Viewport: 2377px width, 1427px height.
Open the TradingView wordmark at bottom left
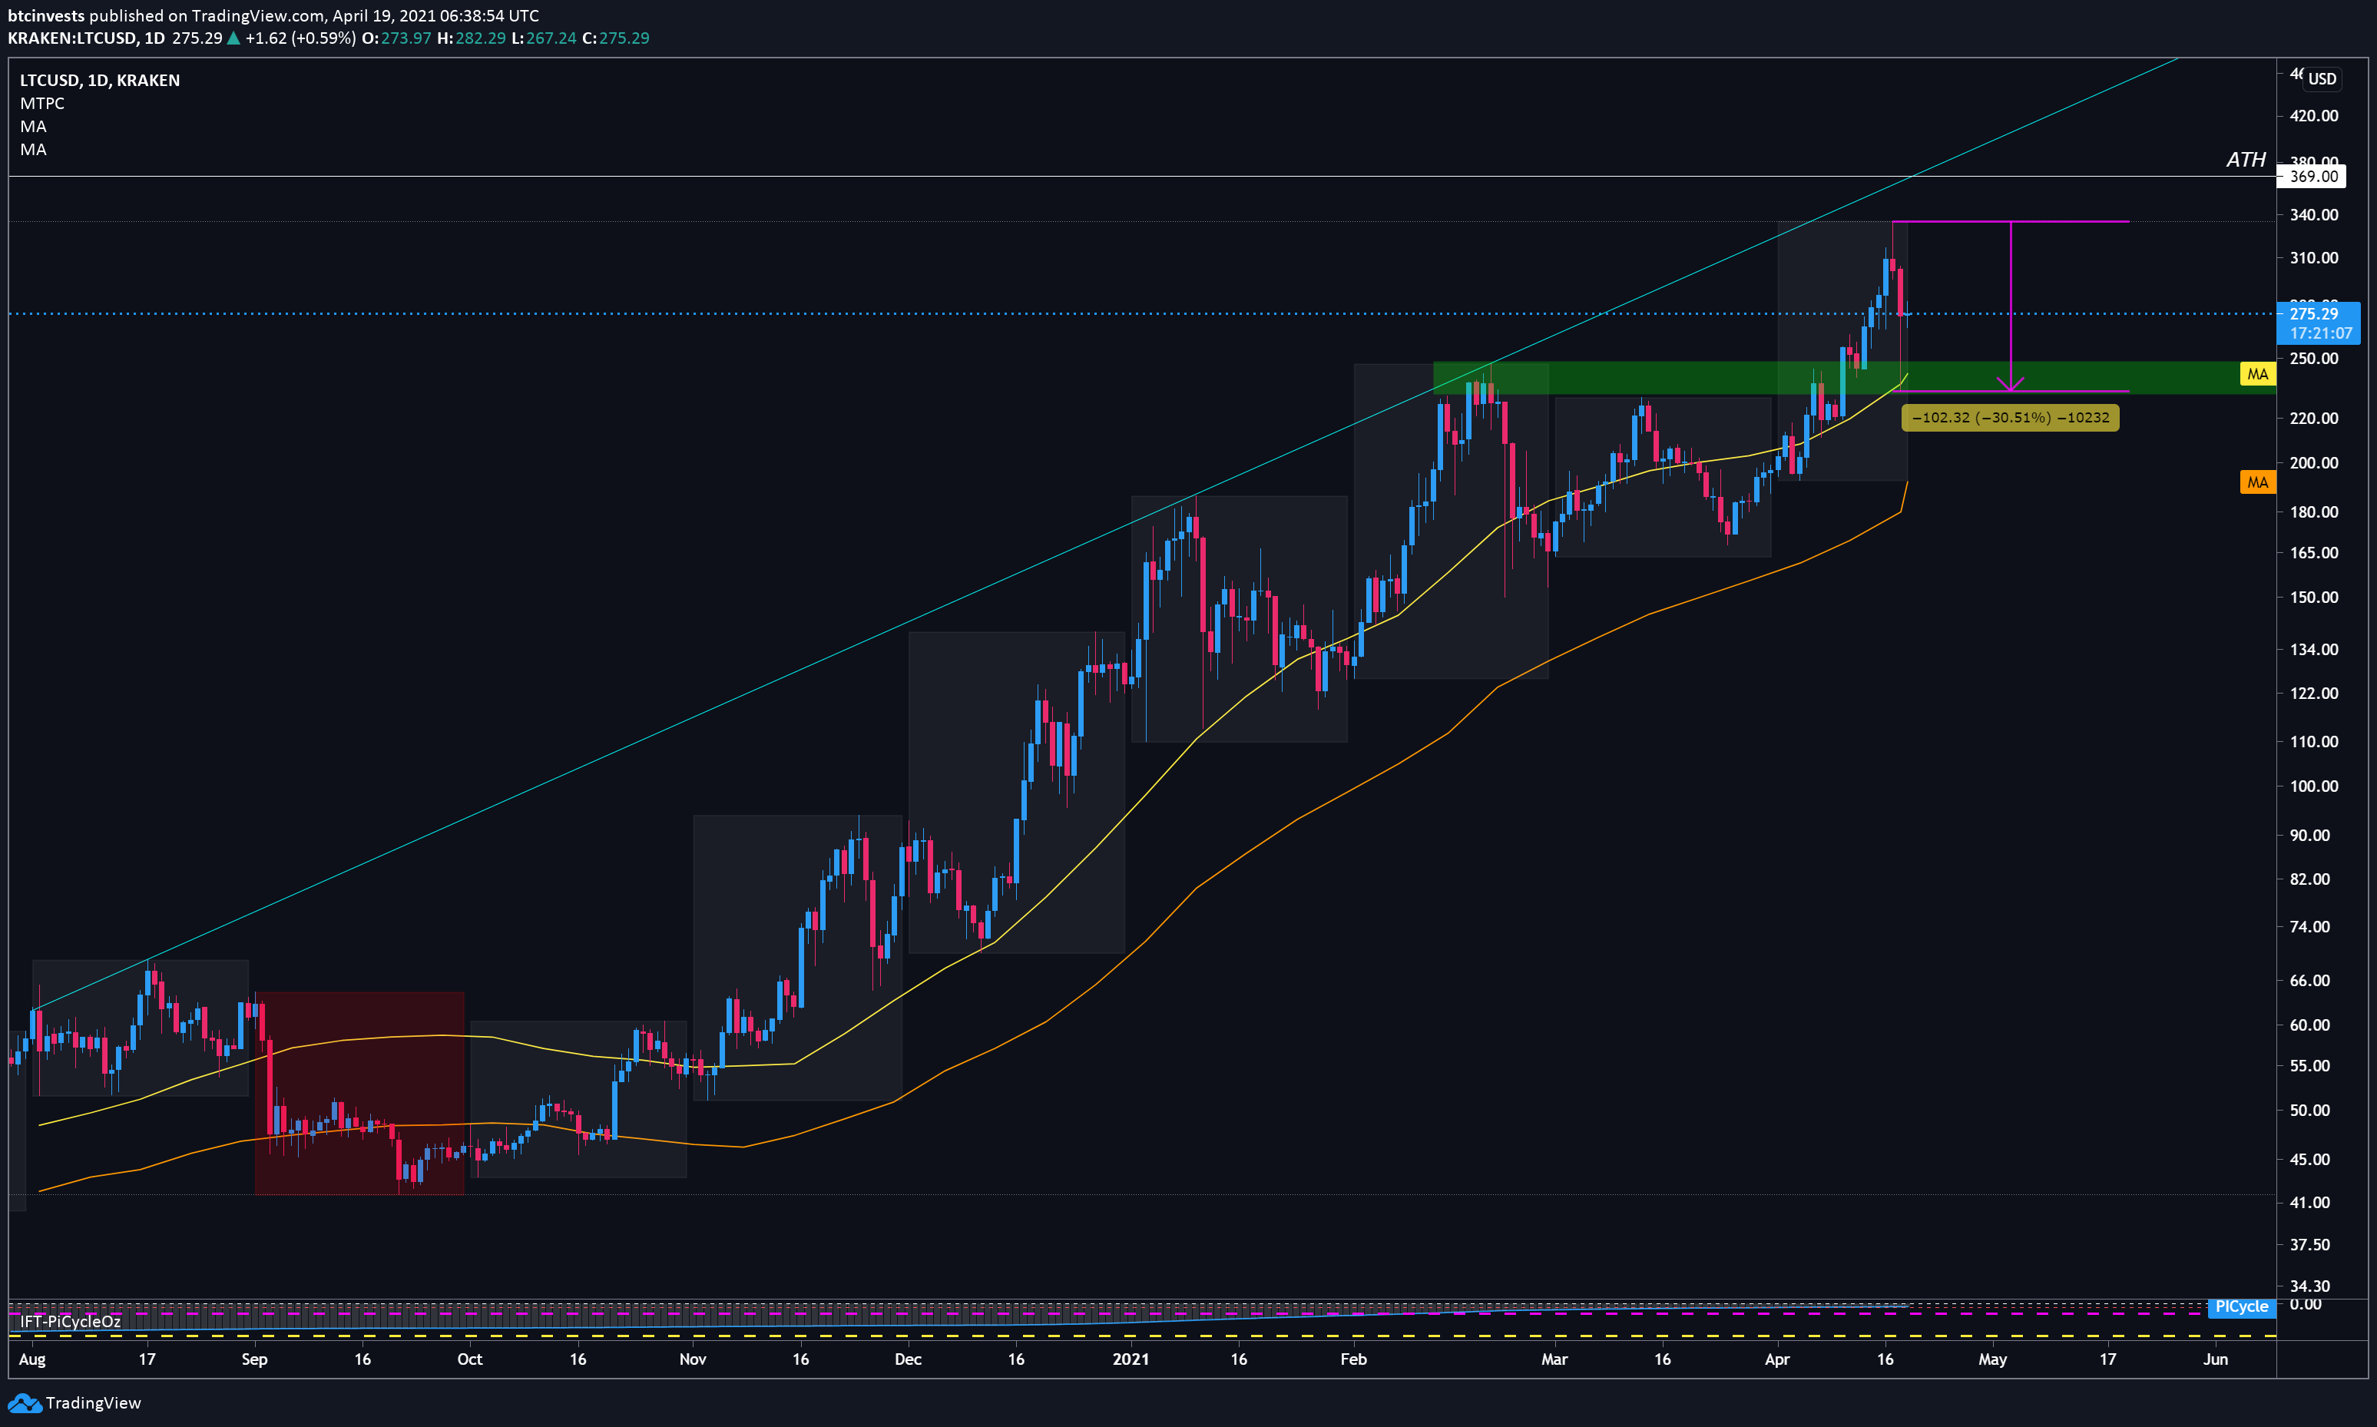(93, 1403)
